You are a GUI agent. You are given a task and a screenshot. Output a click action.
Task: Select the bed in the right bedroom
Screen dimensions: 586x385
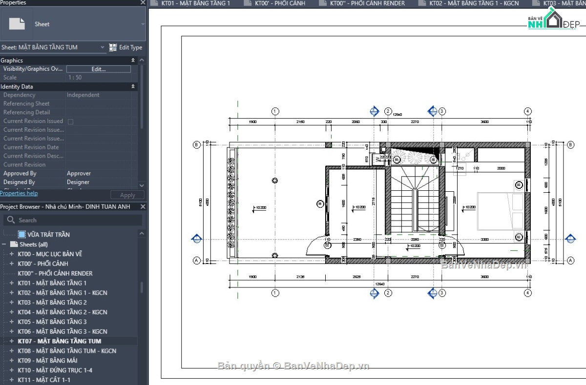(x=501, y=211)
